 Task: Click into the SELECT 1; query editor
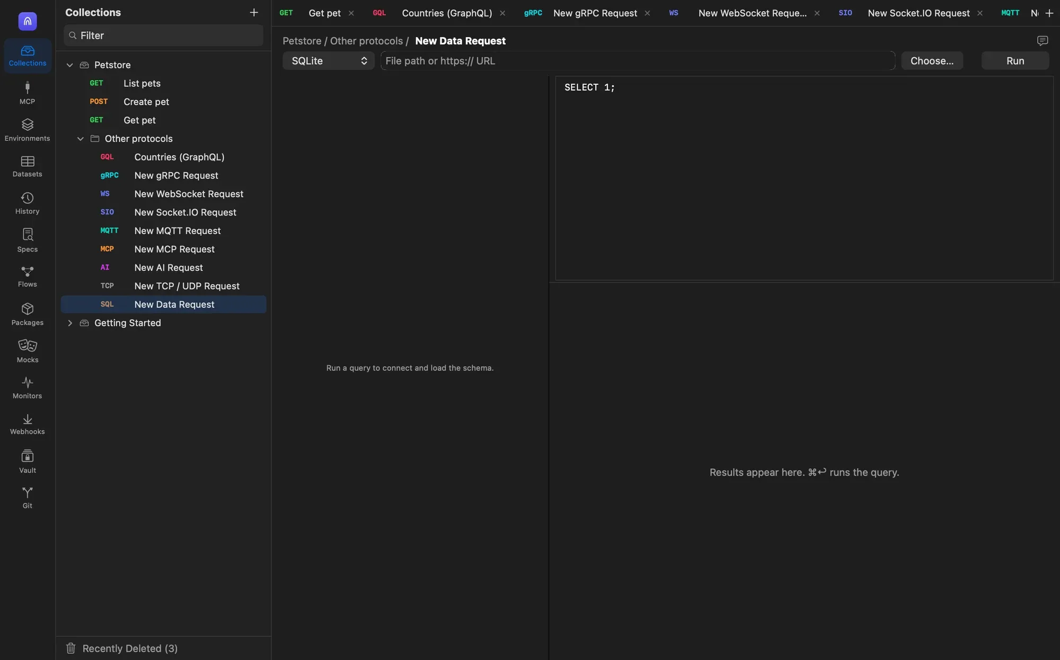[804, 179]
